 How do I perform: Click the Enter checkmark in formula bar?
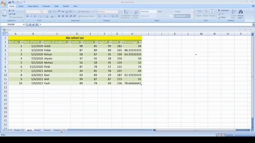click(33, 24)
